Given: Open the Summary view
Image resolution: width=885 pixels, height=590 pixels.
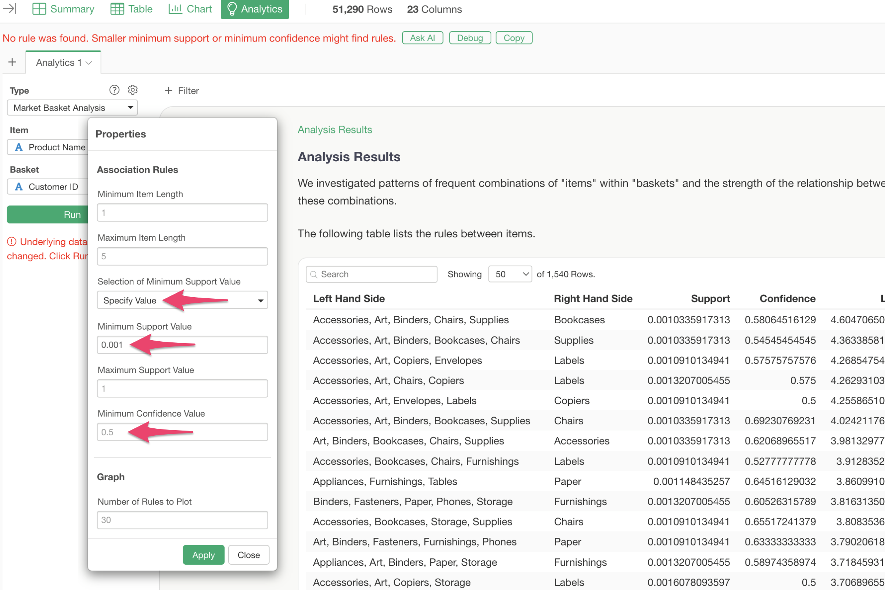Looking at the screenshot, I should (63, 9).
